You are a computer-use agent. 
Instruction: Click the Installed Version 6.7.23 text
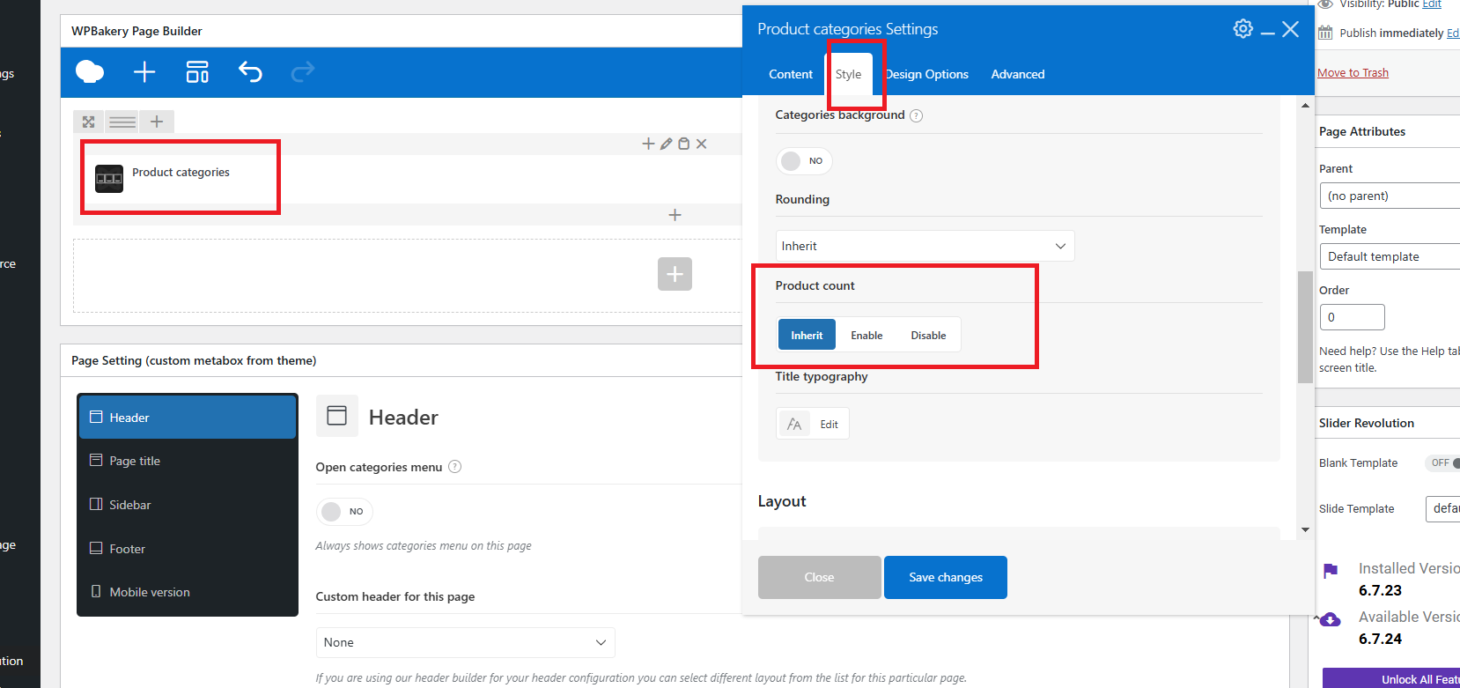[x=1380, y=590]
